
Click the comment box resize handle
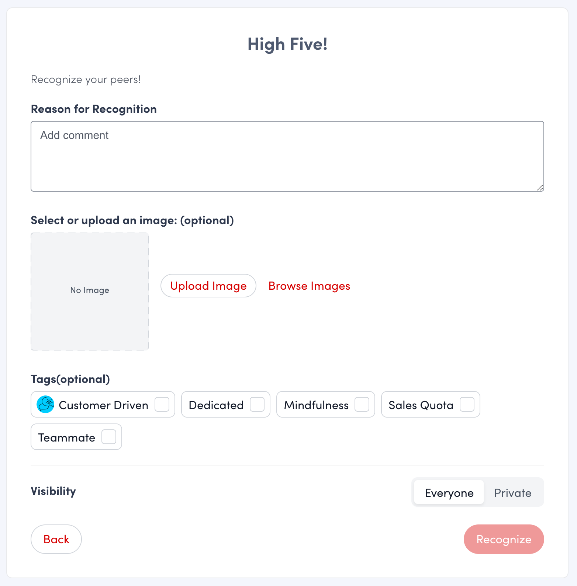point(540,188)
